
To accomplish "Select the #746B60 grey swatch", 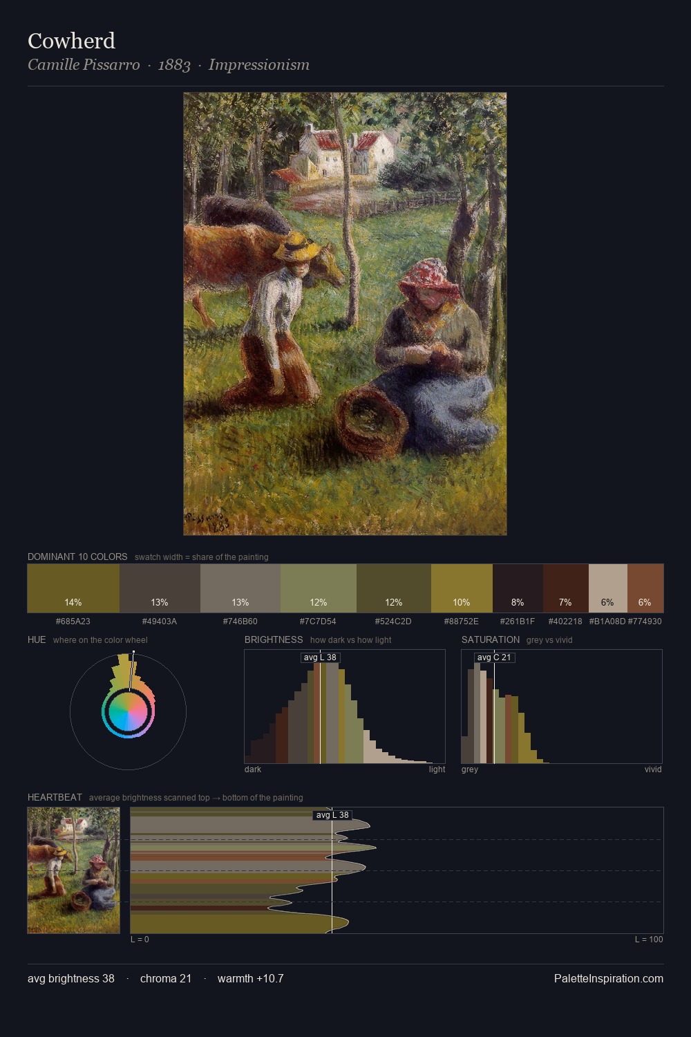I will tap(240, 588).
